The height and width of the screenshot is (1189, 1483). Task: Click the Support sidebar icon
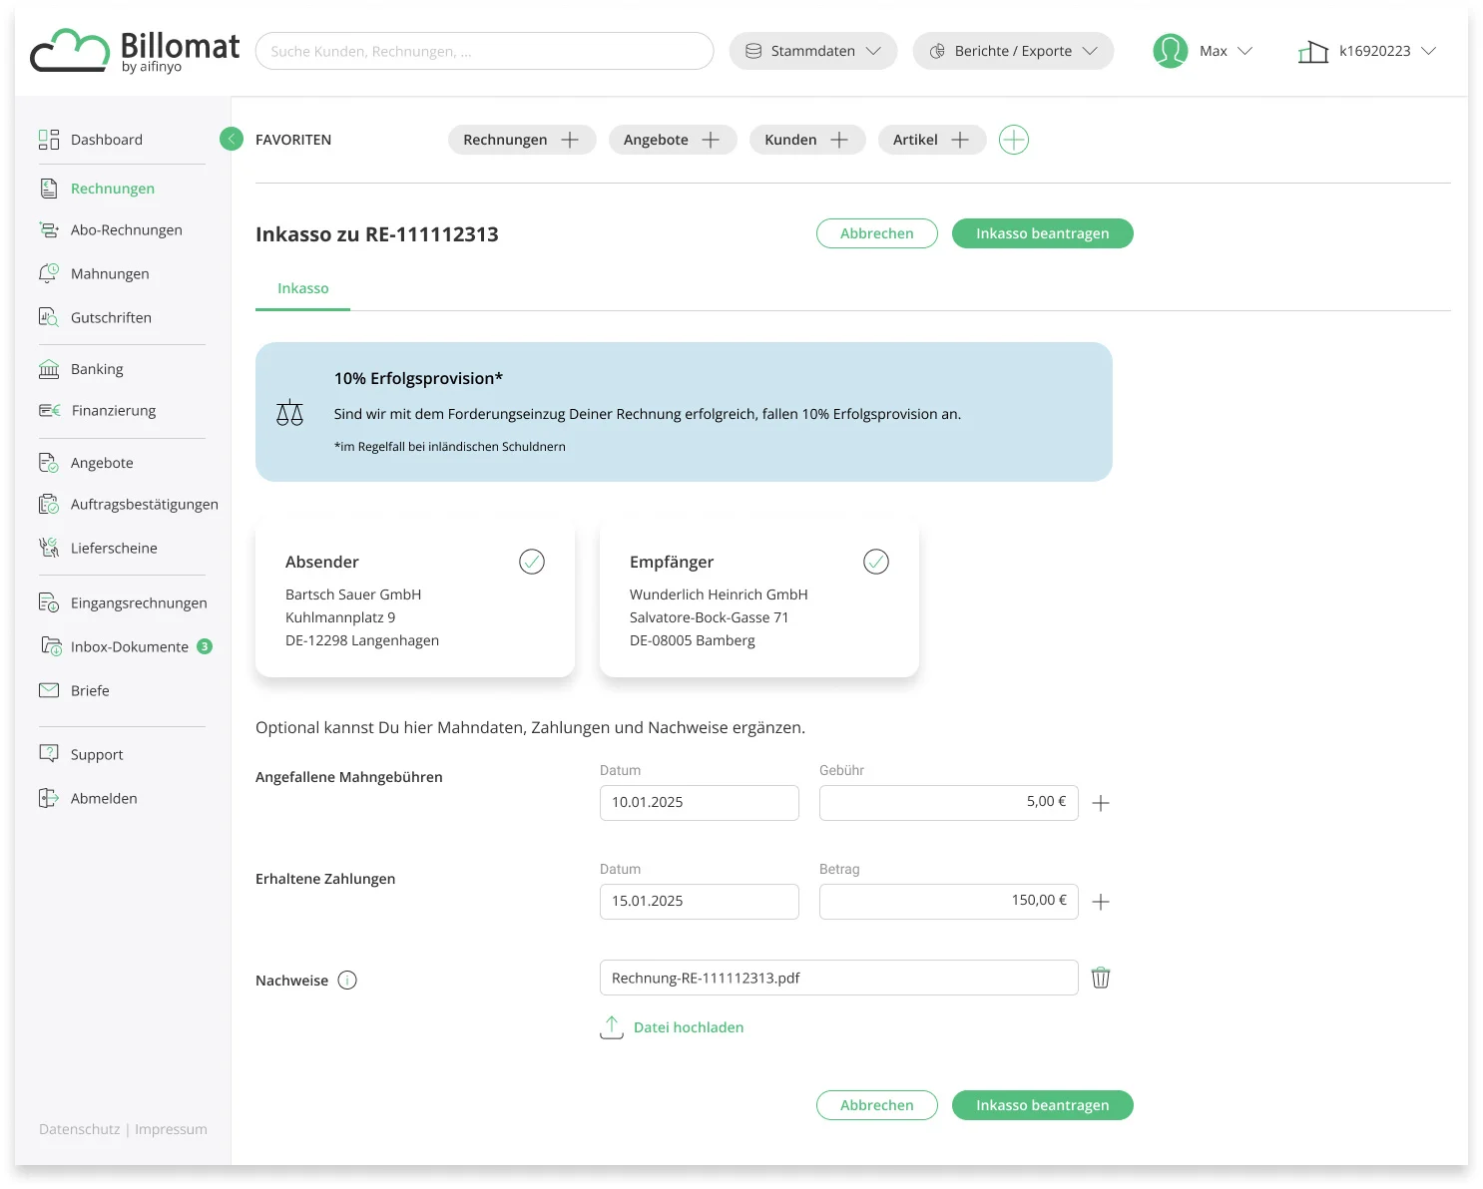pos(48,754)
